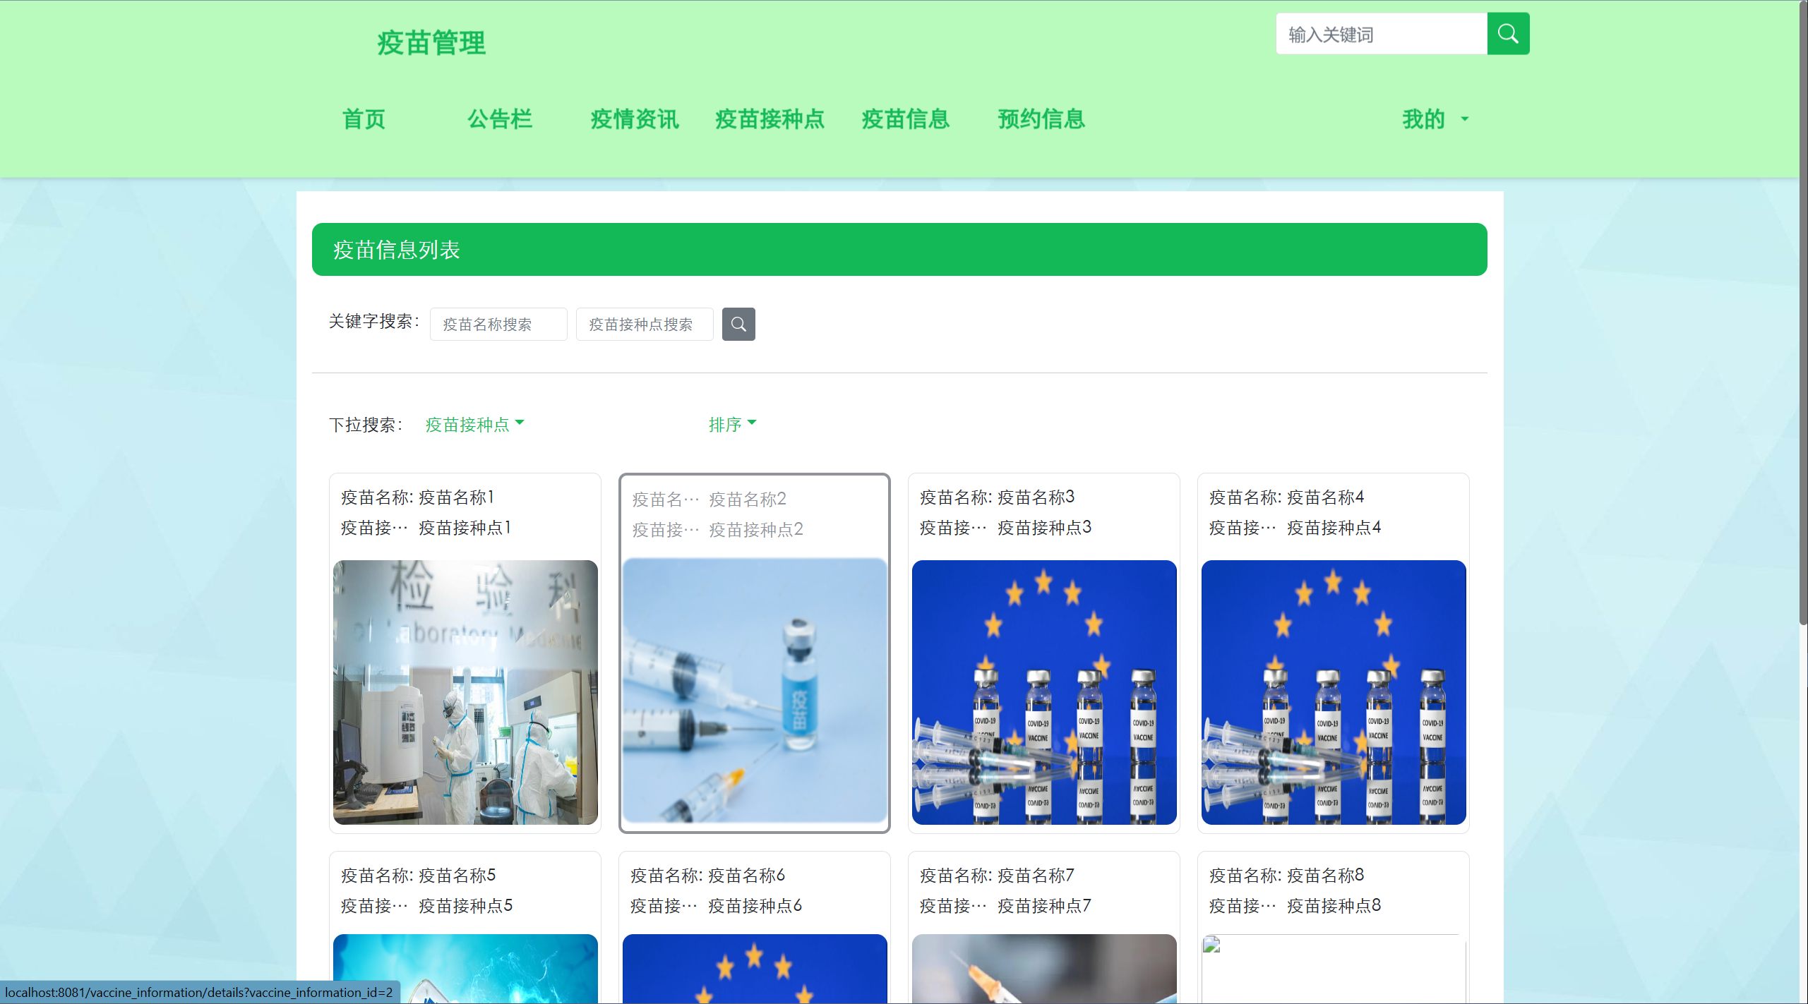Open the thumbnail of card 疫苗名称6

(x=755, y=969)
